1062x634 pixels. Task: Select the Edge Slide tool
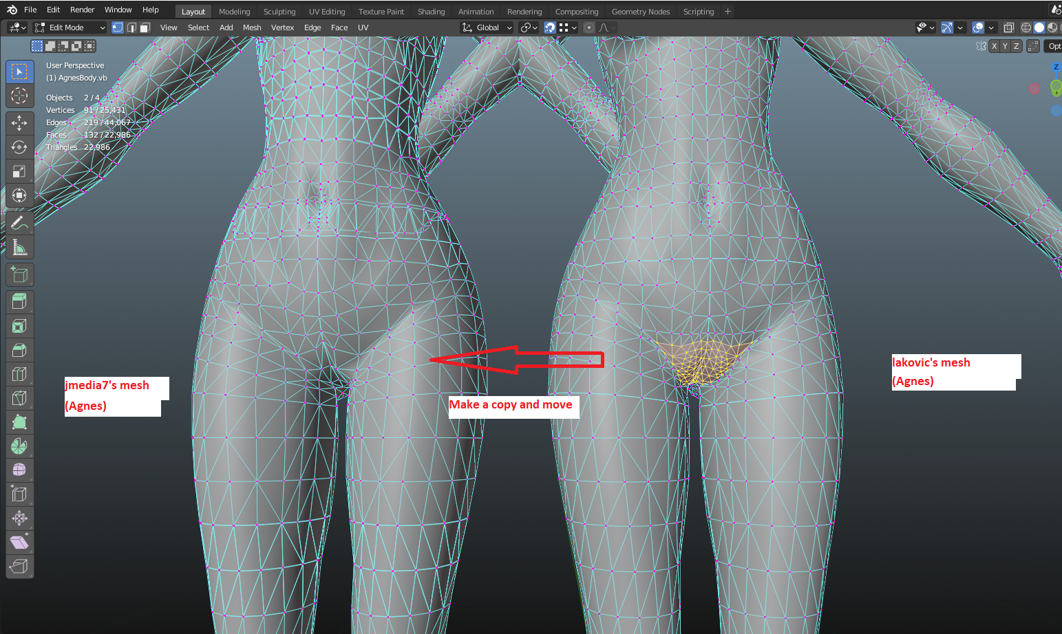(x=19, y=494)
